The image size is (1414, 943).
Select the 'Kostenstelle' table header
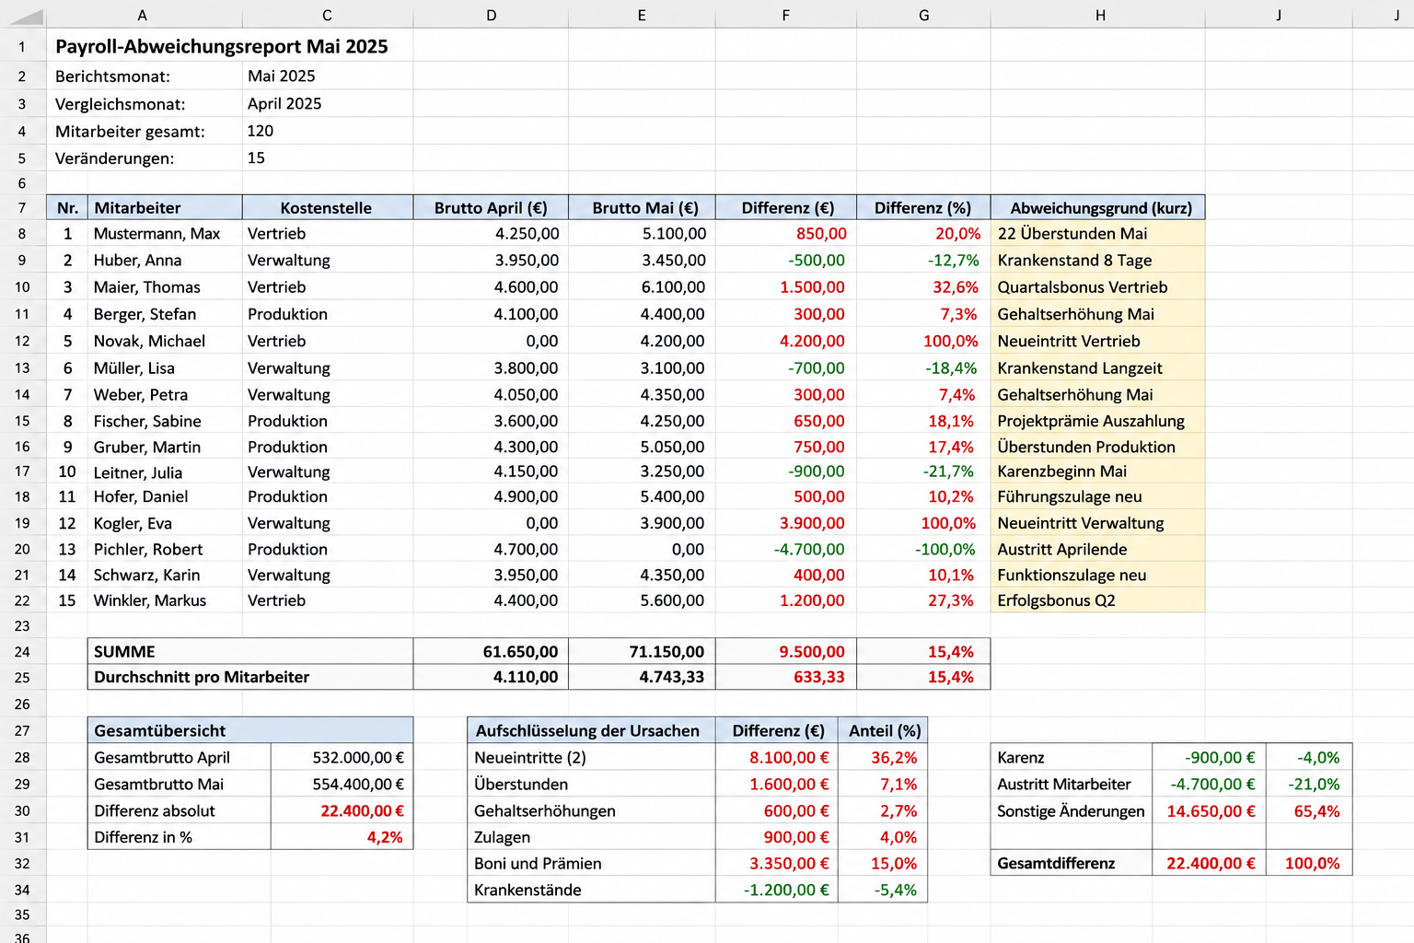pos(327,207)
